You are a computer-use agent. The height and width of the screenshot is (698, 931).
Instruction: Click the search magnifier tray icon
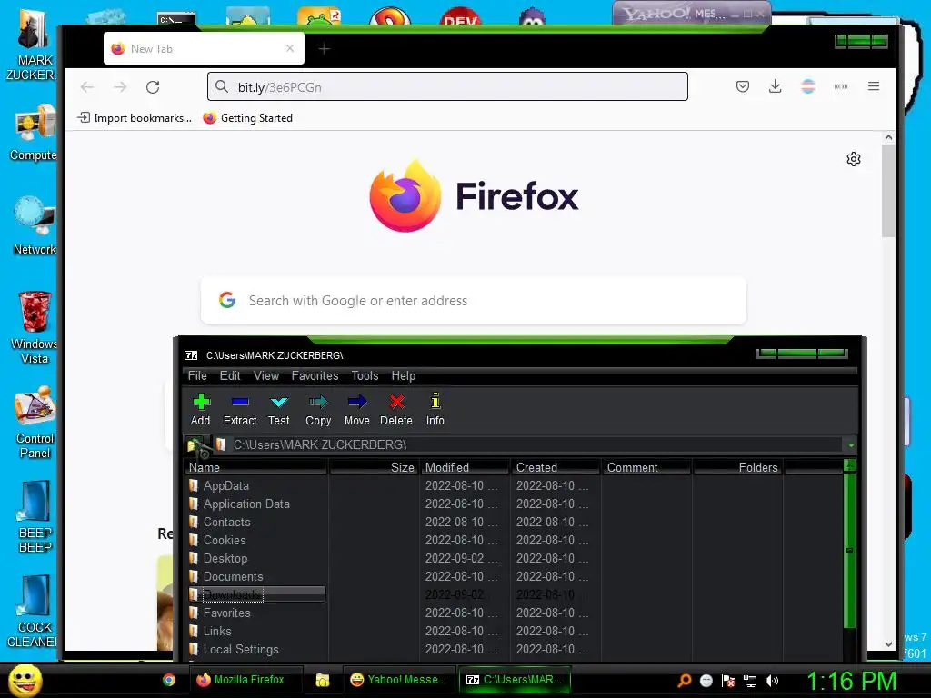click(685, 681)
